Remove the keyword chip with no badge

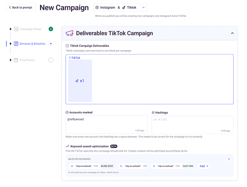121,166
